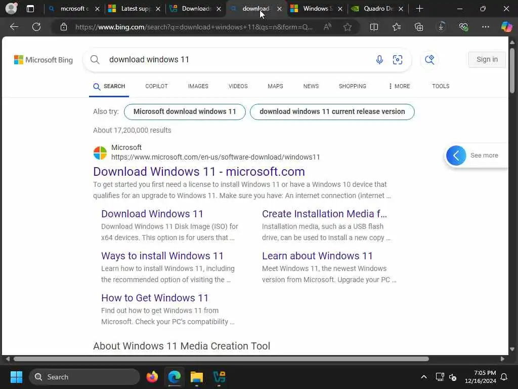
Task: Select the VIDEOS search category
Action: pos(238,86)
